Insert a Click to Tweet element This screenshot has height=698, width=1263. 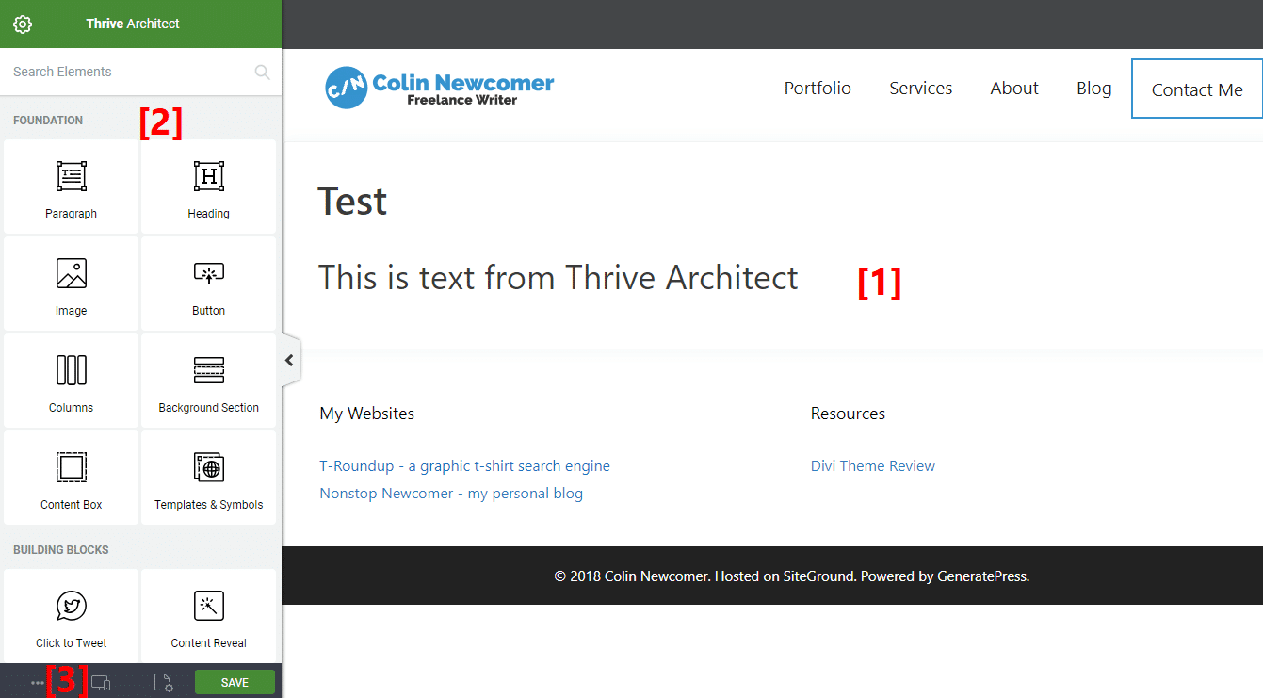(71, 615)
